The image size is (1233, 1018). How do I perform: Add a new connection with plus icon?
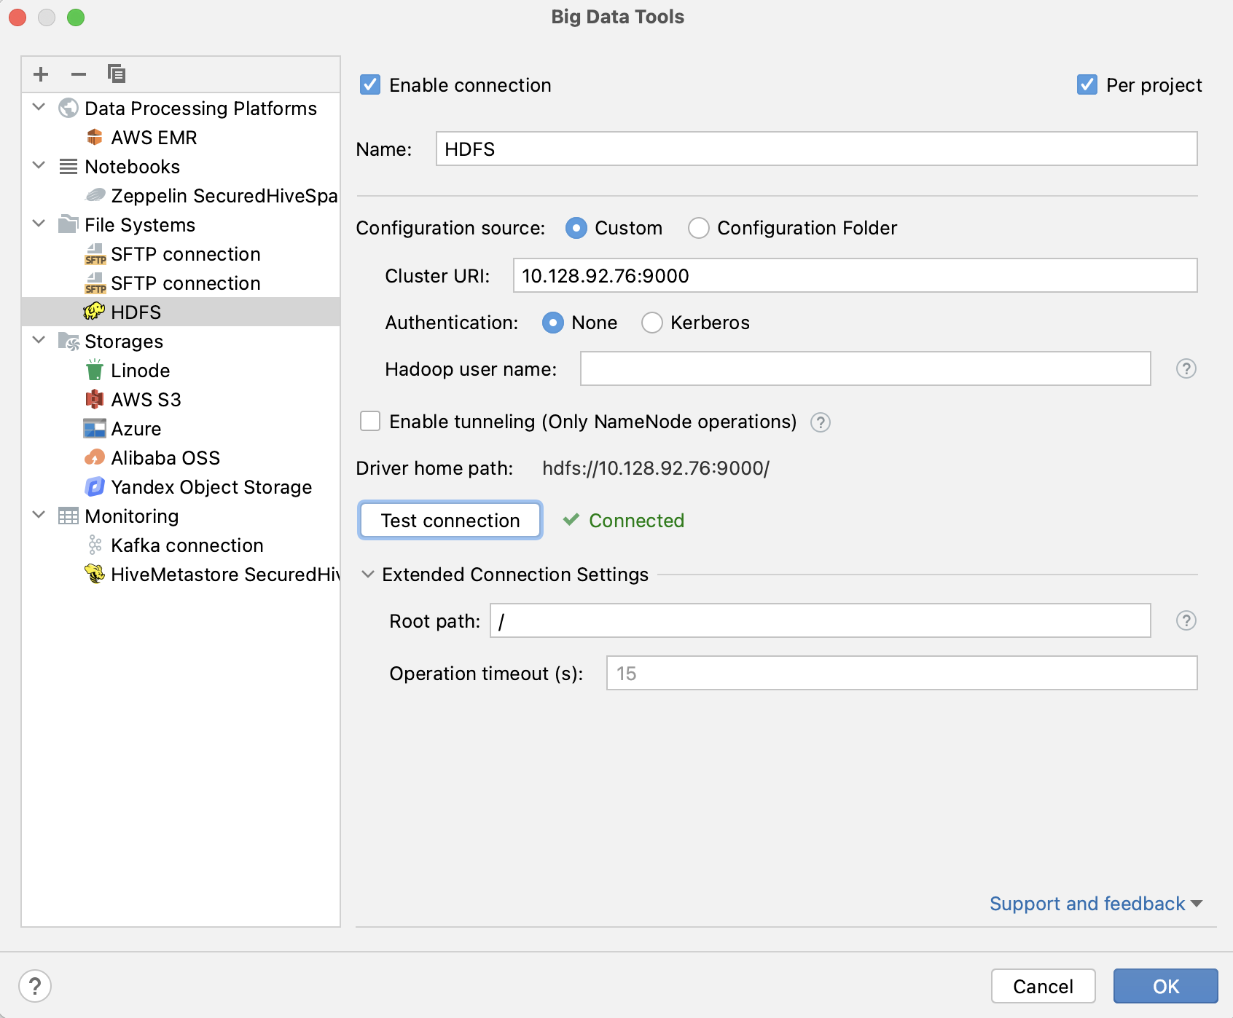tap(41, 74)
